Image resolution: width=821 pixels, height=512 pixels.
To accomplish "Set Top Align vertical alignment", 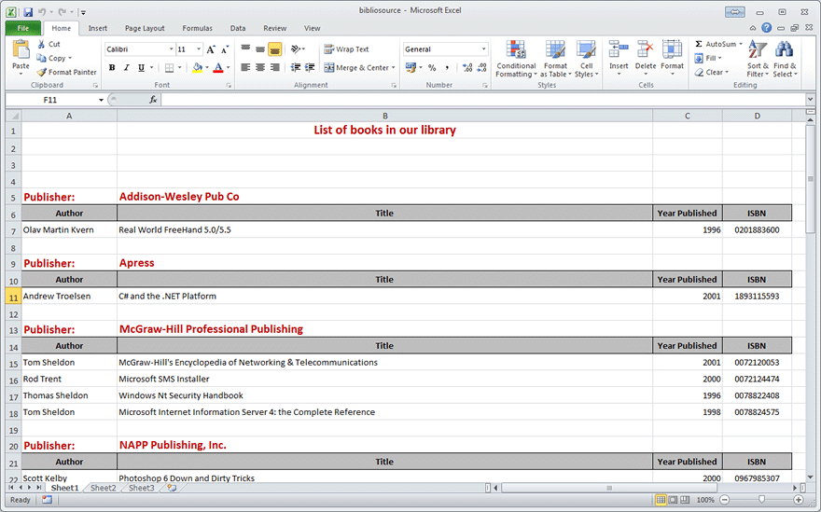I will [x=245, y=49].
